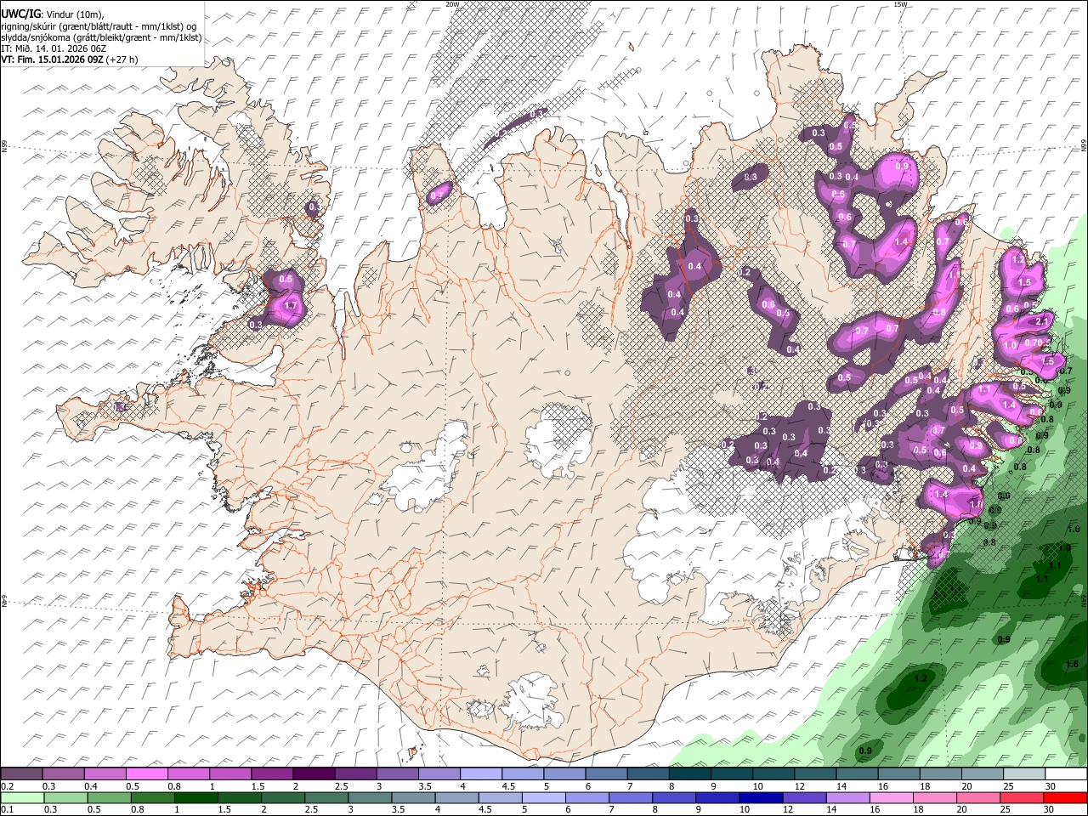Viewport: 1088px width, 816px height.
Task: Pick the 25 mm pale grey snow legend swatch
Action: tap(1024, 774)
